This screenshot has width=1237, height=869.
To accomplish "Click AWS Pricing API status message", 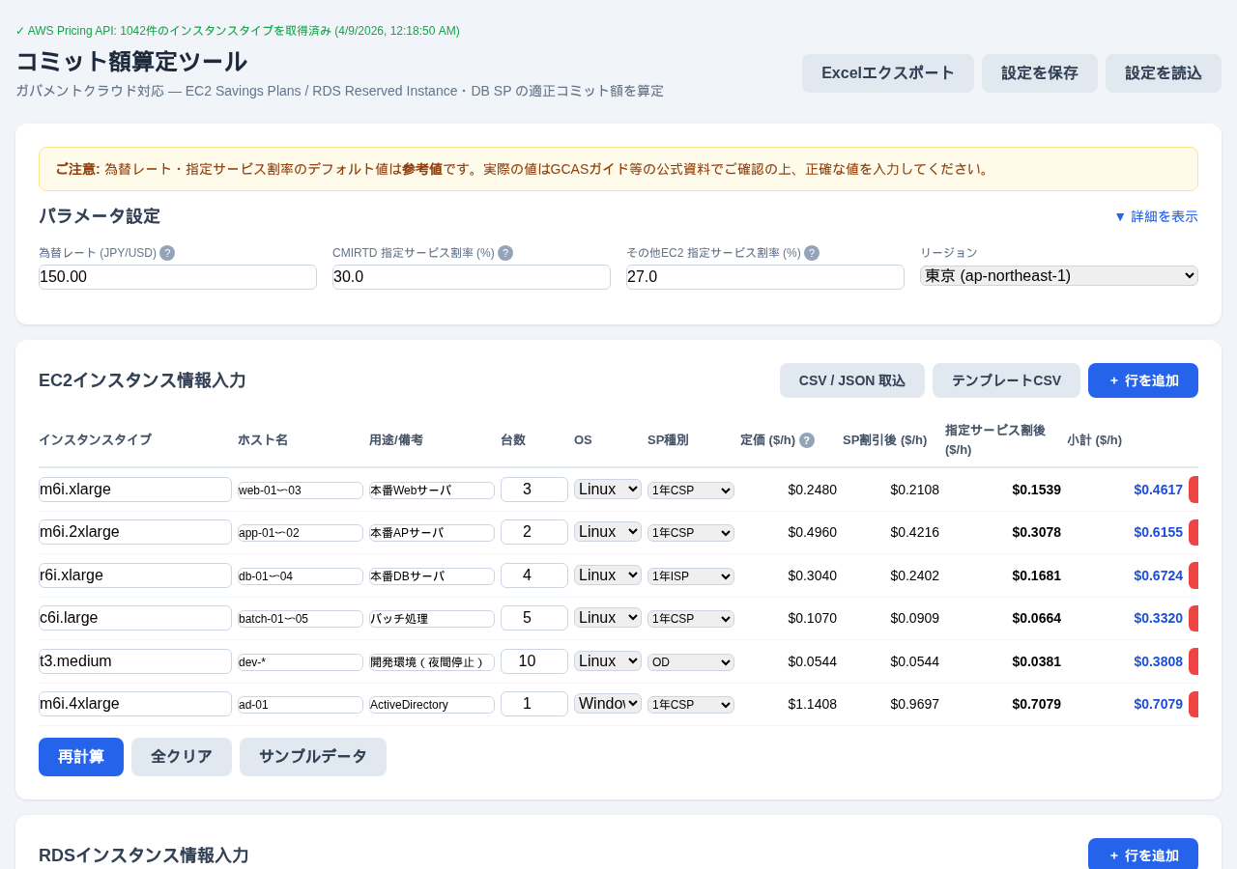I will click(x=238, y=31).
